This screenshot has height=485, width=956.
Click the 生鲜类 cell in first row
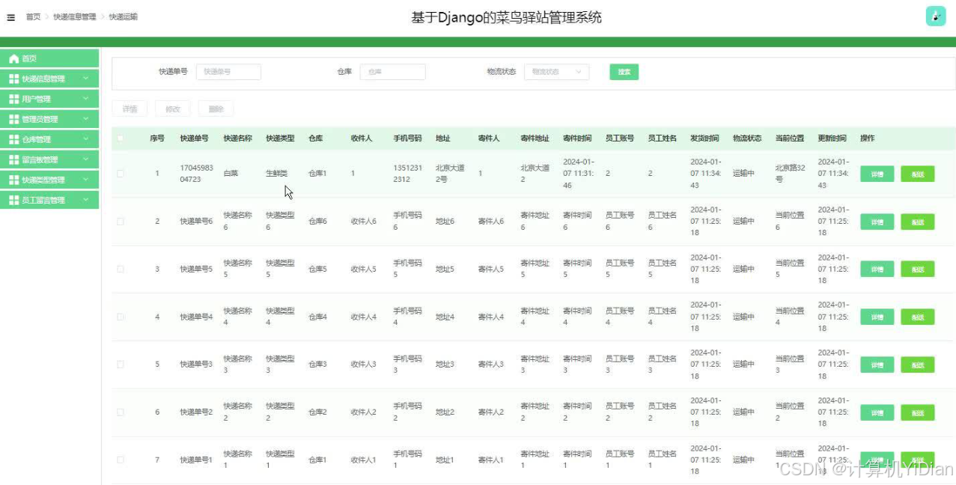coord(277,174)
